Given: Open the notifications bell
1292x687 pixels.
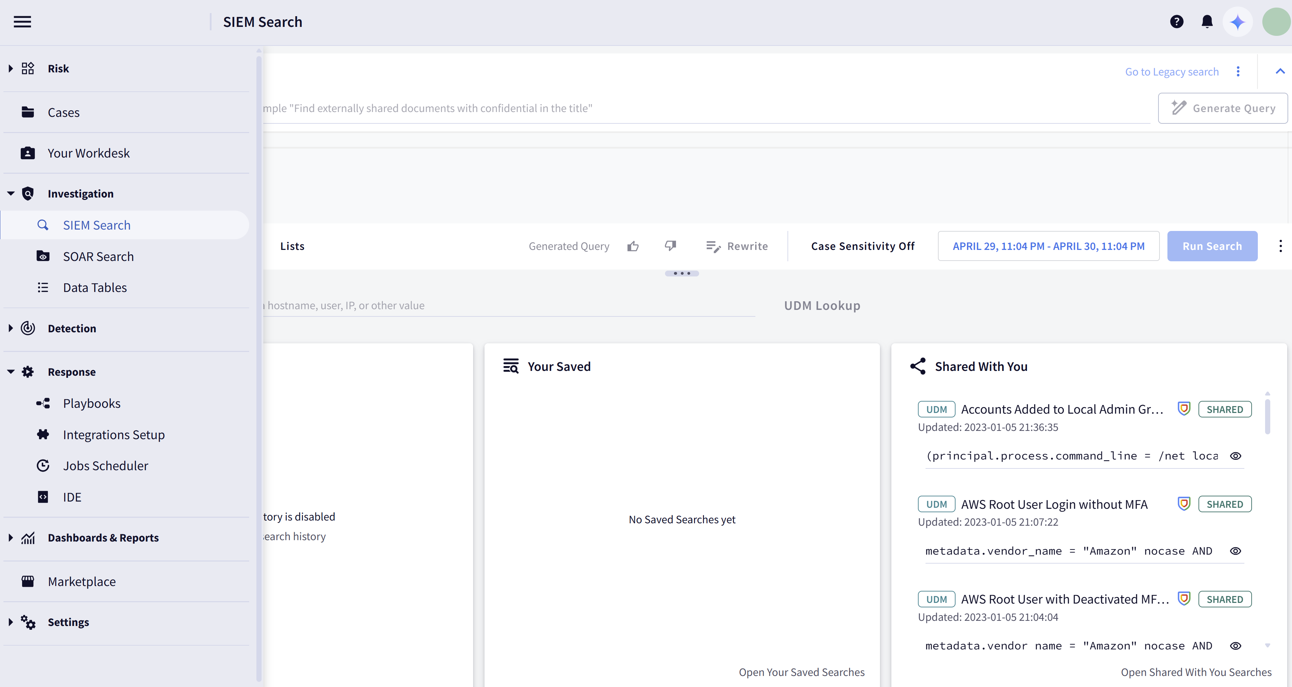Looking at the screenshot, I should [1207, 22].
